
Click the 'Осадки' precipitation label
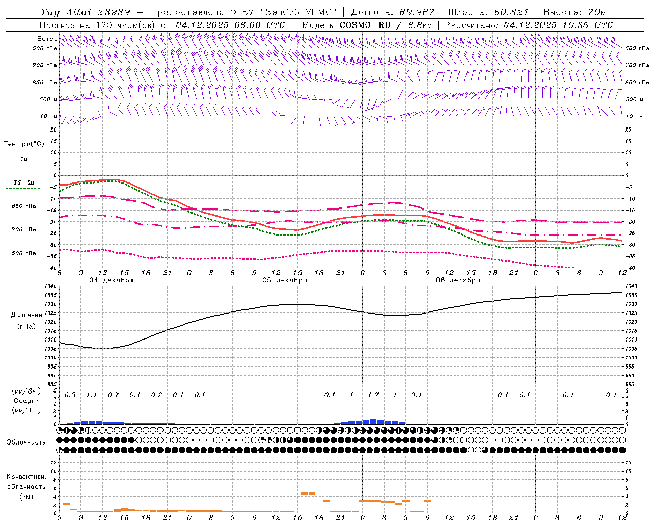(26, 401)
